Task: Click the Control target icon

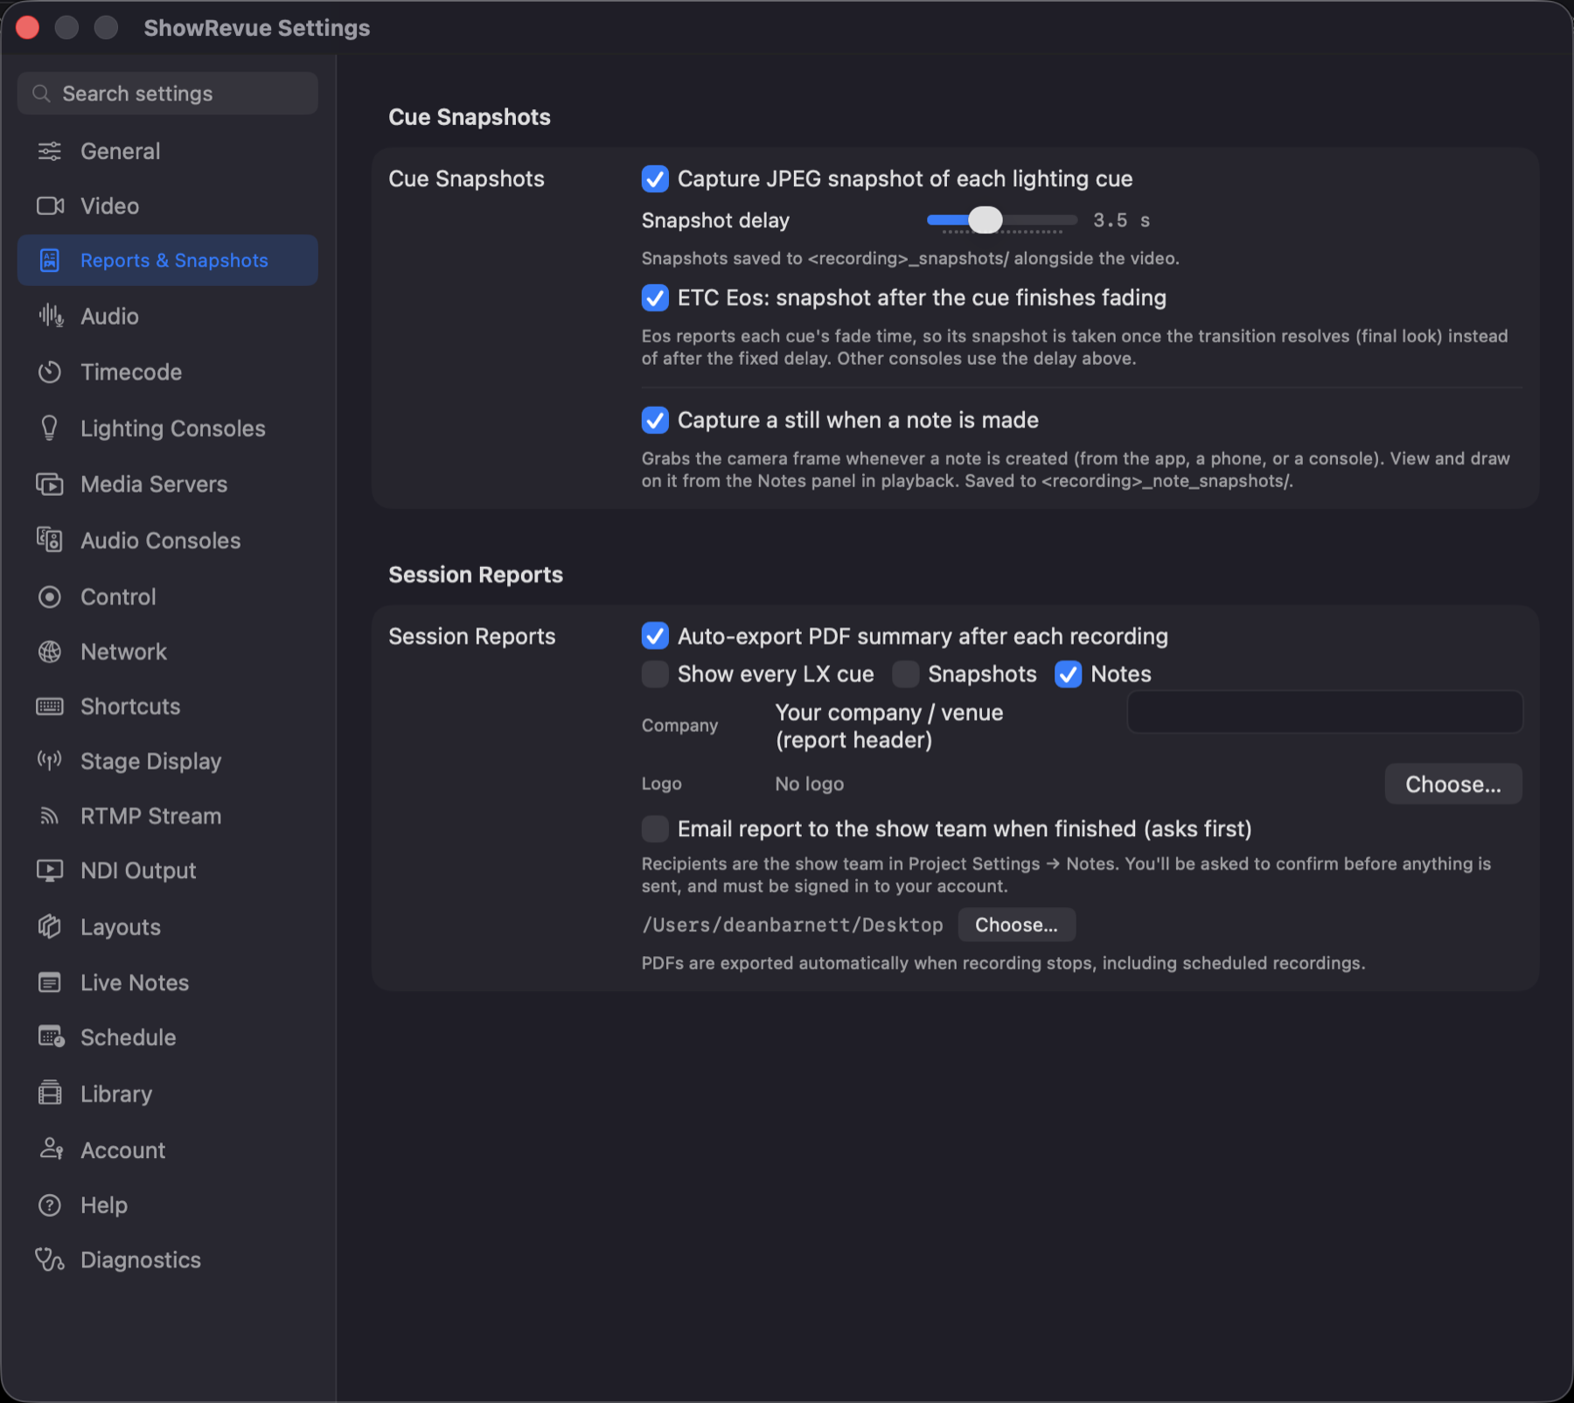Action: (x=50, y=597)
